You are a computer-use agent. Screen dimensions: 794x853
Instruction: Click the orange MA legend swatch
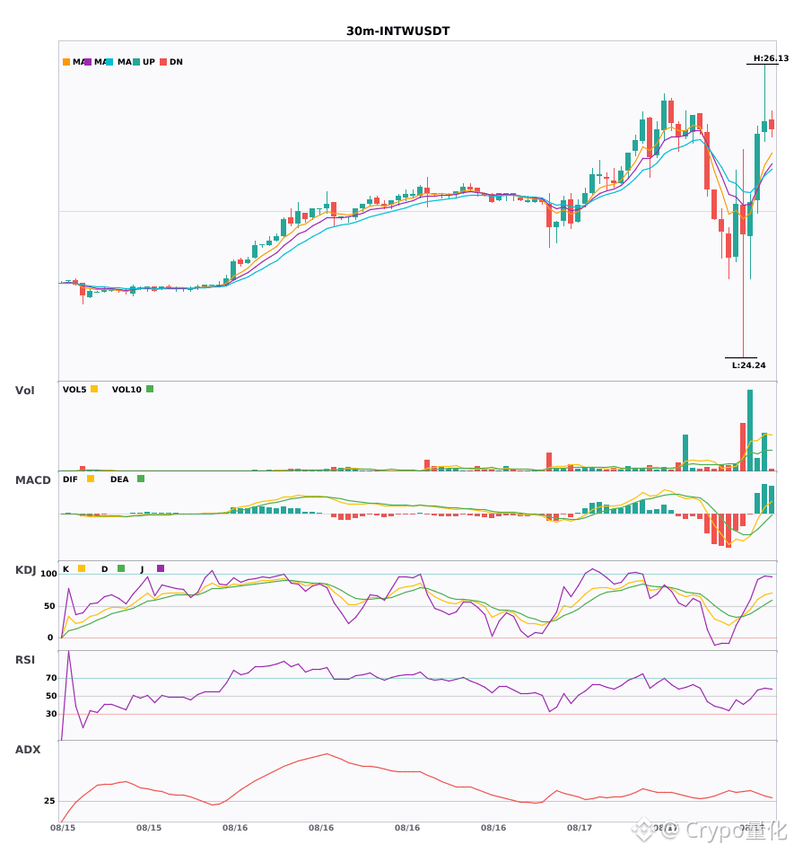point(66,62)
